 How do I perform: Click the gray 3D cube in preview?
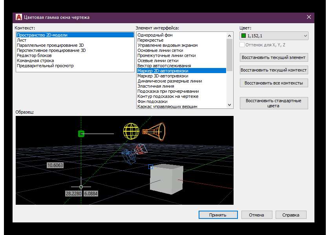(x=166, y=179)
